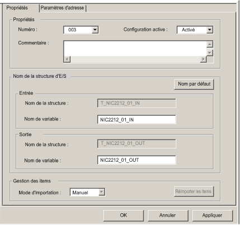Click the Entrée Nom de la structure field
The width and height of the screenshot is (240, 225).
(x=137, y=103)
